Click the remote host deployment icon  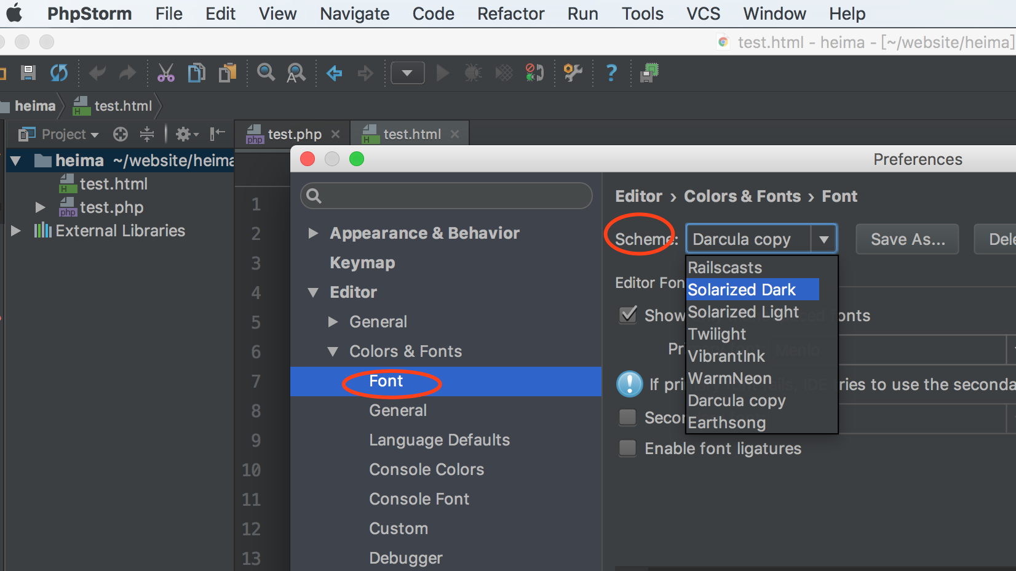(649, 73)
